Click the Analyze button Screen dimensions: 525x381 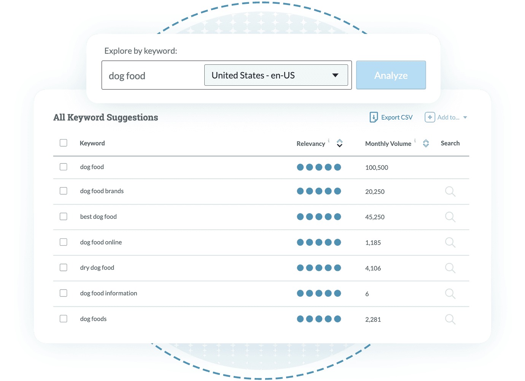[391, 75]
